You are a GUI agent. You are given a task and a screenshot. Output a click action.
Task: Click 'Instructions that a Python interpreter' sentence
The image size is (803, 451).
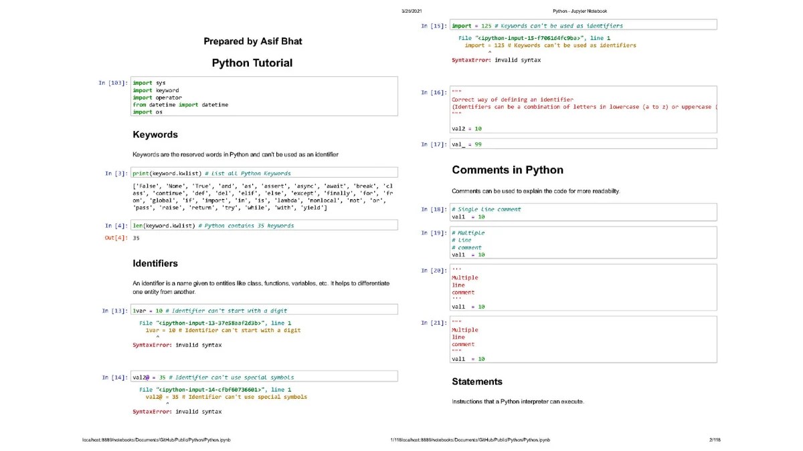point(518,402)
